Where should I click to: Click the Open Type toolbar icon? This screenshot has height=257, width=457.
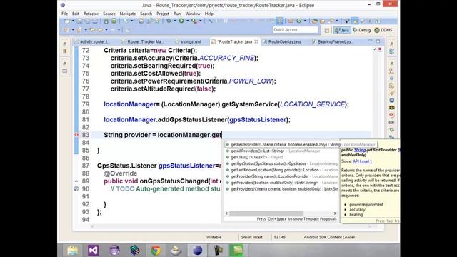pos(315,21)
